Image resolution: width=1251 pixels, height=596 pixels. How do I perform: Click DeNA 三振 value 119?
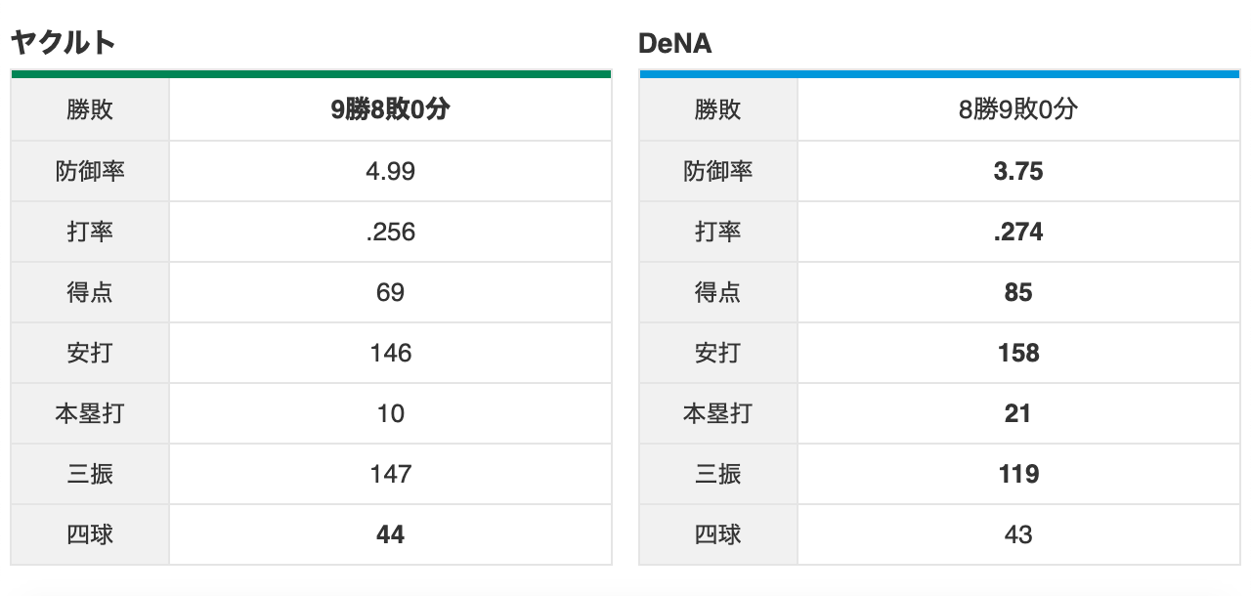pyautogui.click(x=1018, y=474)
